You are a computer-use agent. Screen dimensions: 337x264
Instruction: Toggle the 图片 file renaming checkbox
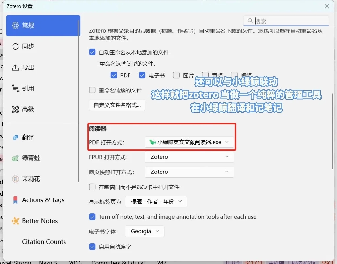pyautogui.click(x=176, y=75)
